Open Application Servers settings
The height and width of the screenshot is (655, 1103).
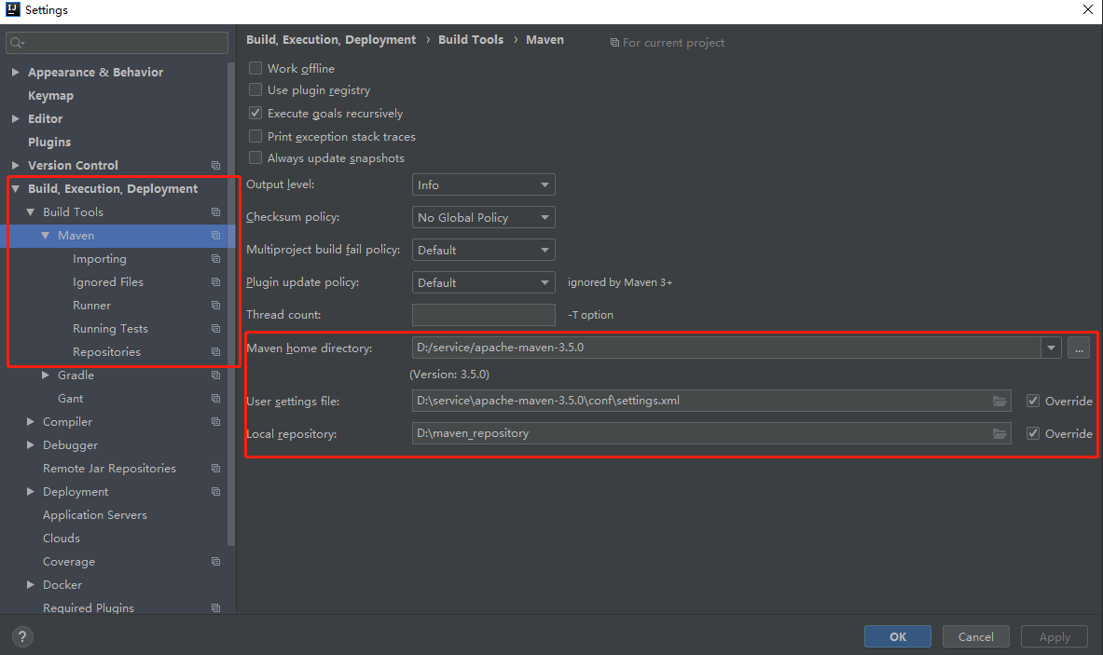point(95,515)
